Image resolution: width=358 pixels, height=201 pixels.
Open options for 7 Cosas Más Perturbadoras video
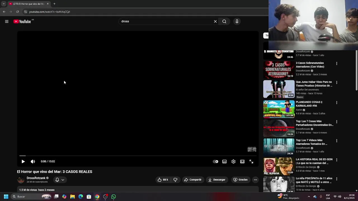(x=337, y=122)
